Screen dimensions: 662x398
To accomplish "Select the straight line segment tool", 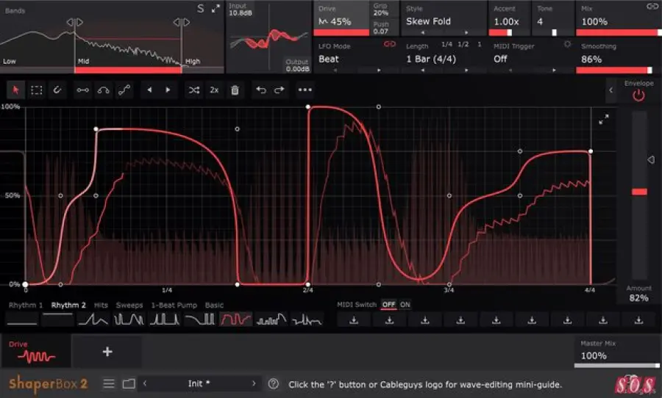I will 82,90.
